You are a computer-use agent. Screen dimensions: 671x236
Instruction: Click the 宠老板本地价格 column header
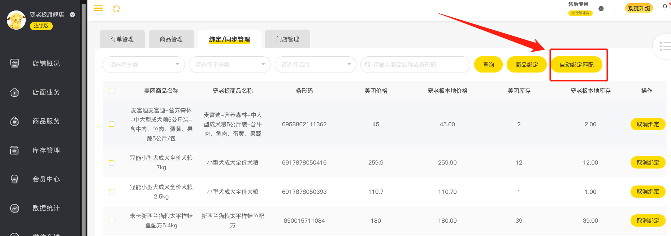(447, 91)
